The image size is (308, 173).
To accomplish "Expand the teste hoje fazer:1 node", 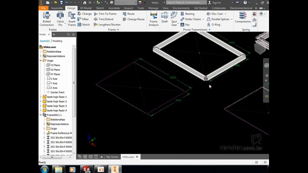I will coord(40,97).
